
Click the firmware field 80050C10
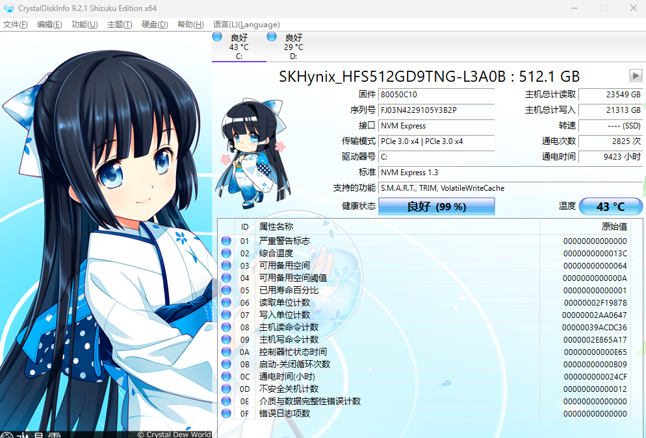pos(436,95)
